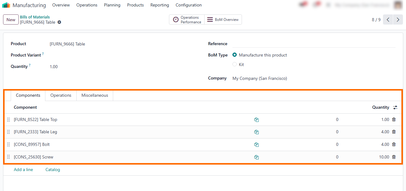
Task: Expand the Reporting menu
Action: (x=159, y=5)
